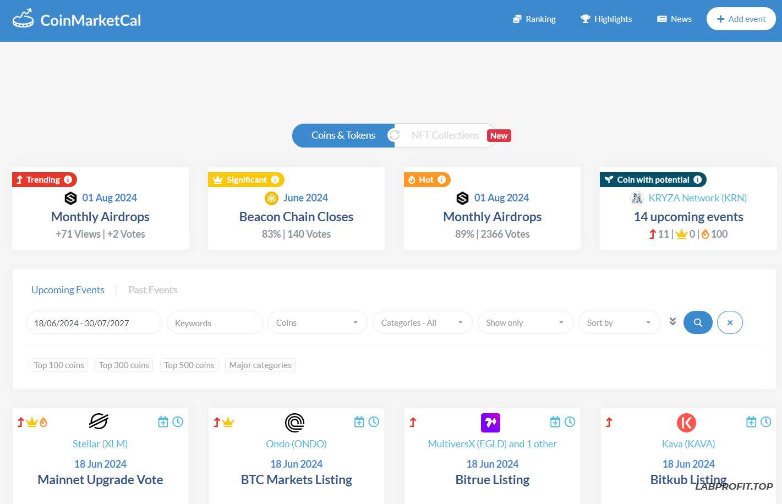Click the MultiversX purple logo icon

tap(490, 423)
